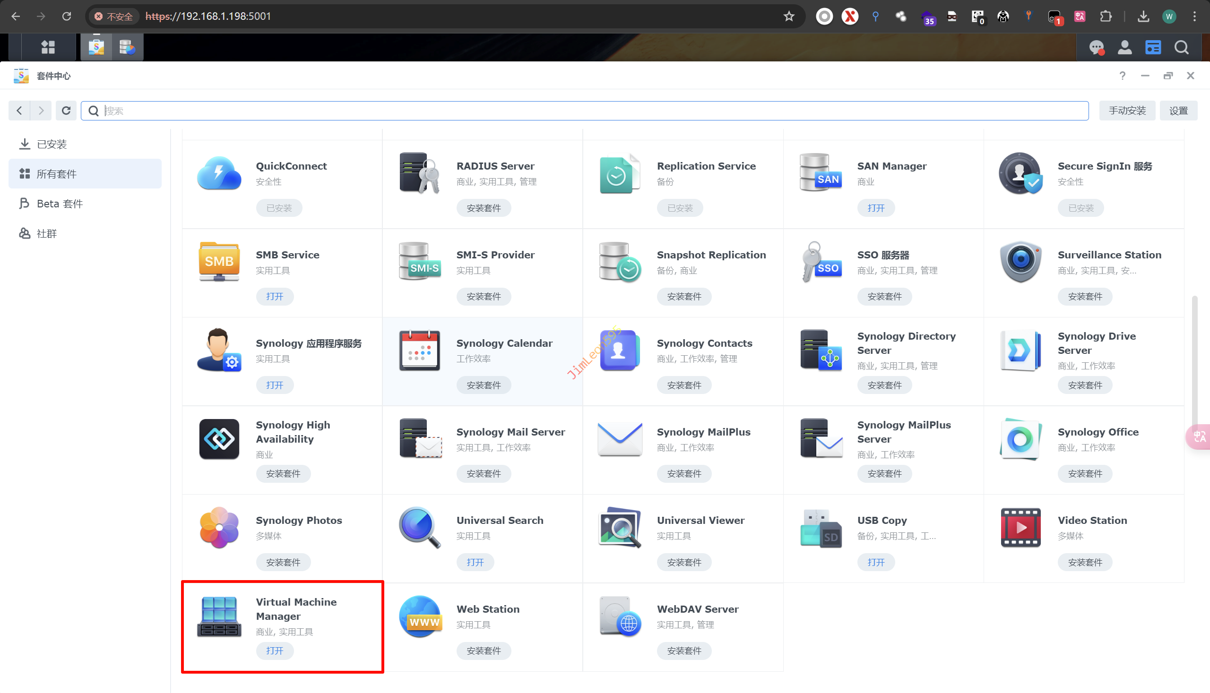Click the package list vertical scrollbar
Screen dimensions: 1210x693
(x=1194, y=357)
